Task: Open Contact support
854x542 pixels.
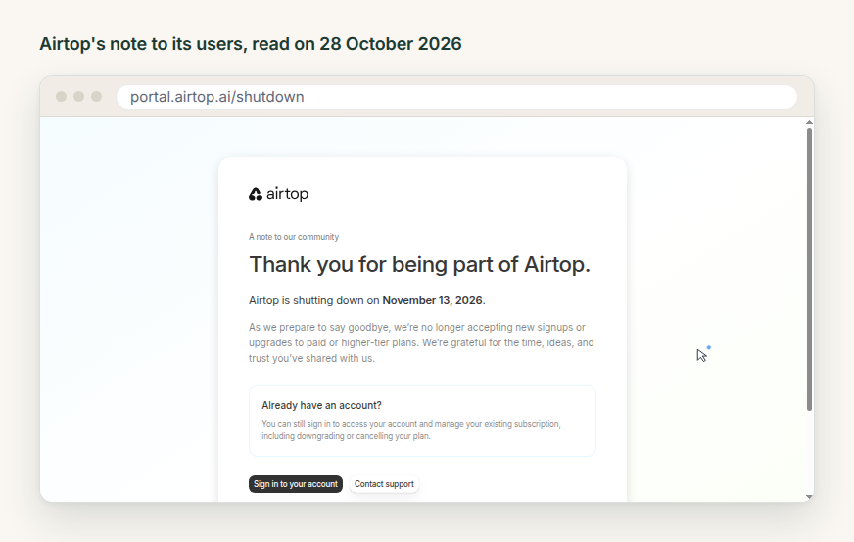Action: [x=384, y=484]
